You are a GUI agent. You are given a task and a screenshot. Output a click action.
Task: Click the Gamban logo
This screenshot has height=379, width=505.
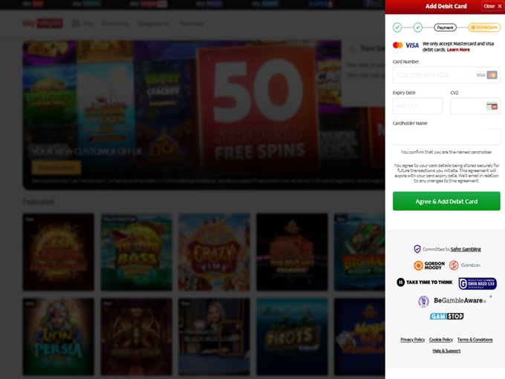tap(465, 266)
